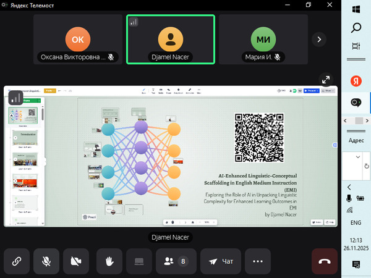Expand shared screen to fullscreen
The image size is (371, 278).
click(x=325, y=80)
